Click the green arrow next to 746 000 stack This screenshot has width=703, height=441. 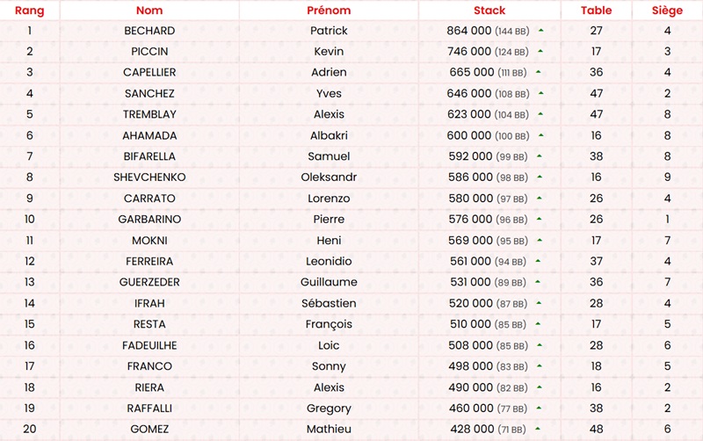[541, 52]
